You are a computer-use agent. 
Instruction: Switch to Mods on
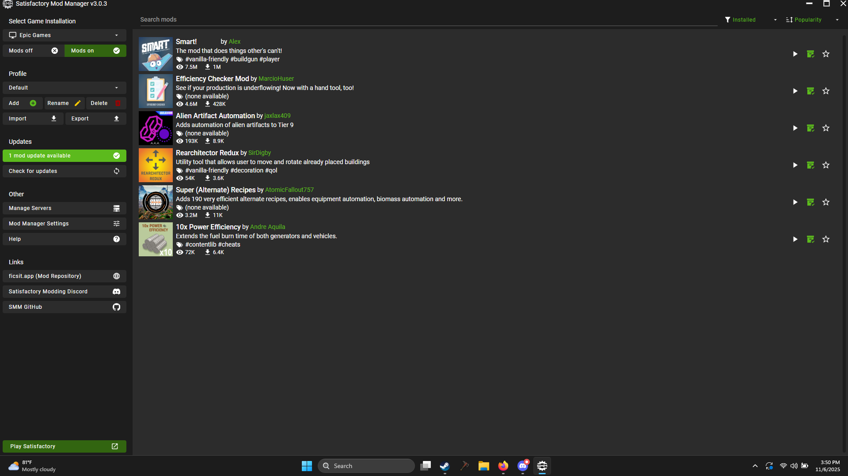[x=95, y=51]
